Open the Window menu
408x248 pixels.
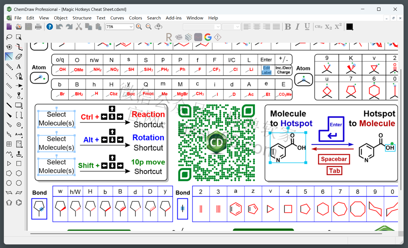coord(195,18)
